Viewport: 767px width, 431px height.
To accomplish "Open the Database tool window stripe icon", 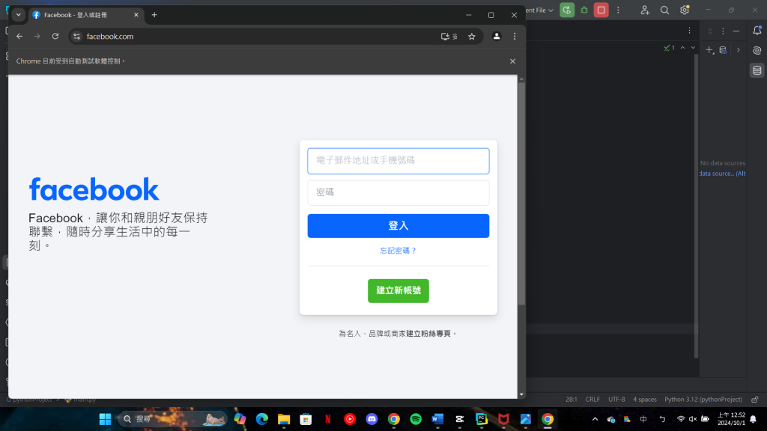I will (x=757, y=70).
